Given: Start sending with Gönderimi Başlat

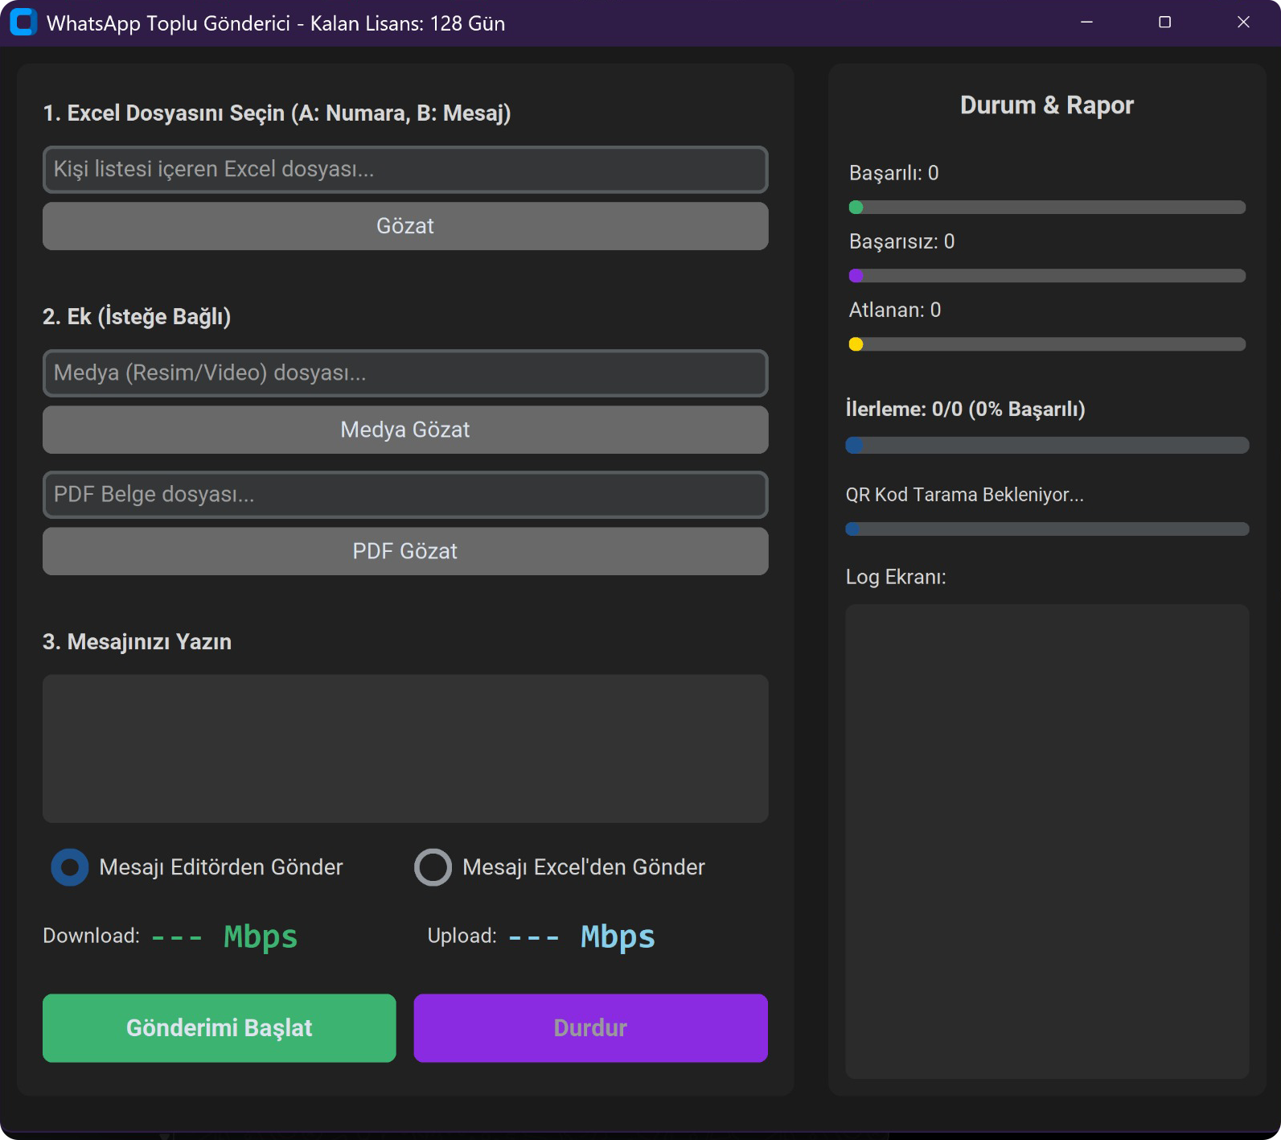Looking at the screenshot, I should coord(219,1028).
